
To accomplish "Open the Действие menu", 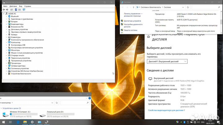I will 13,6.
